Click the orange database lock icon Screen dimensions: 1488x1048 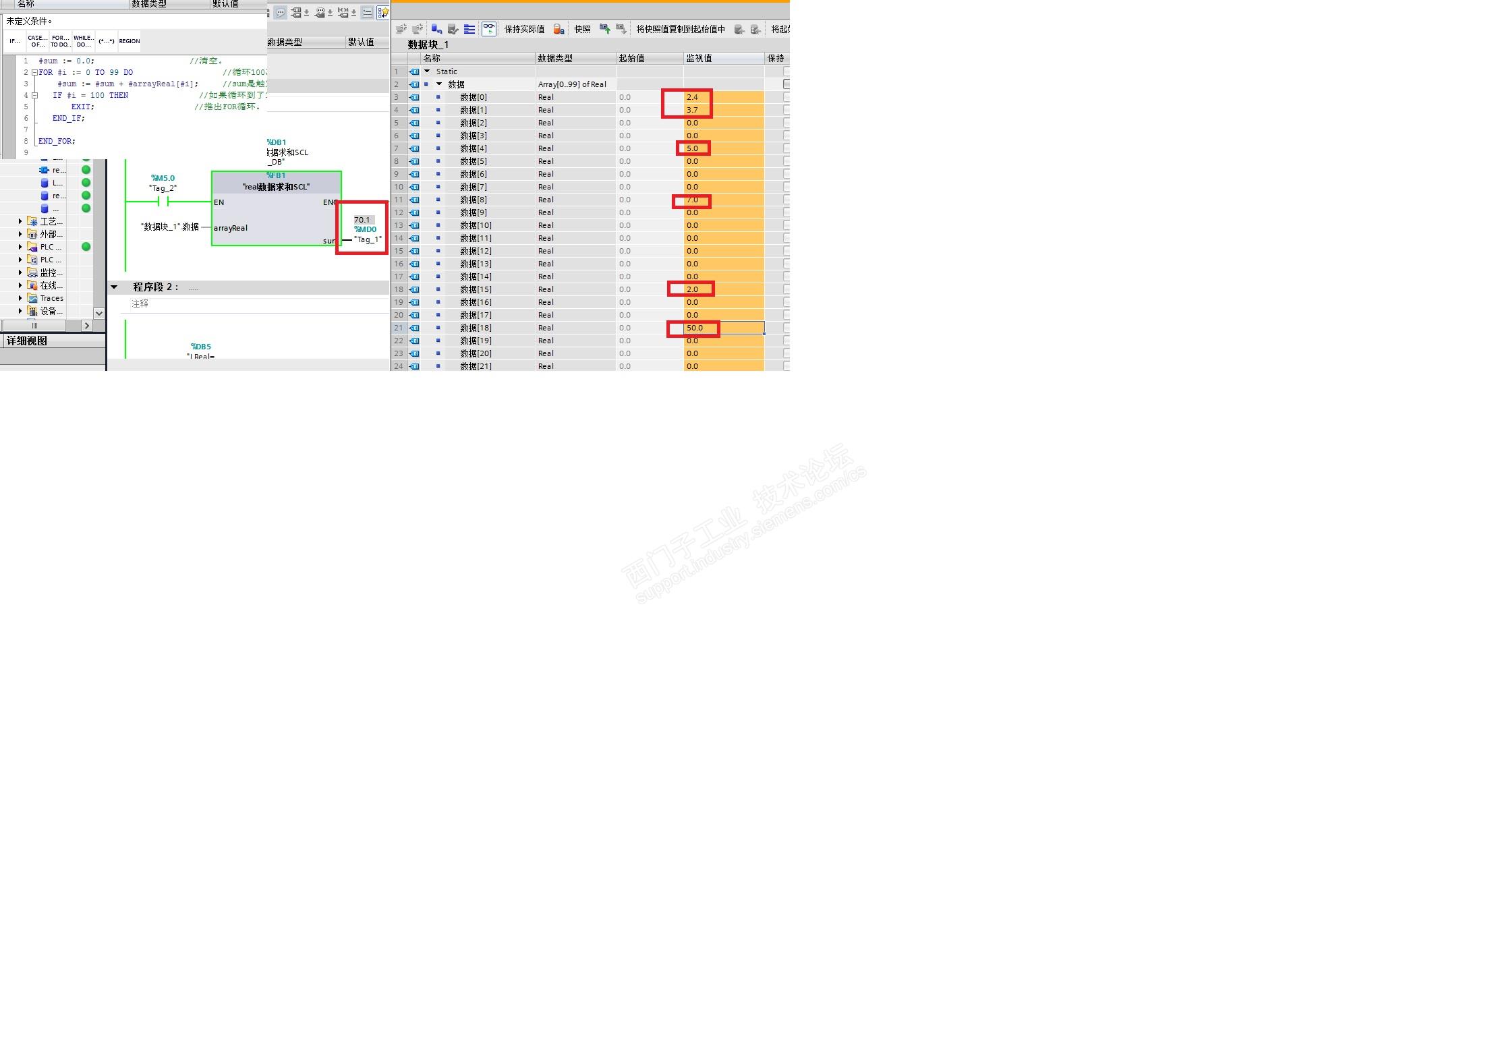(559, 29)
